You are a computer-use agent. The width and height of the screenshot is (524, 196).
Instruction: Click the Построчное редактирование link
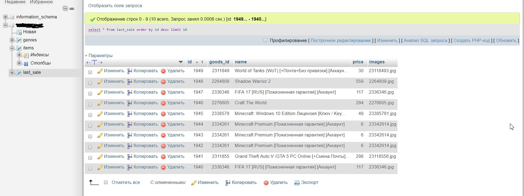click(x=341, y=40)
